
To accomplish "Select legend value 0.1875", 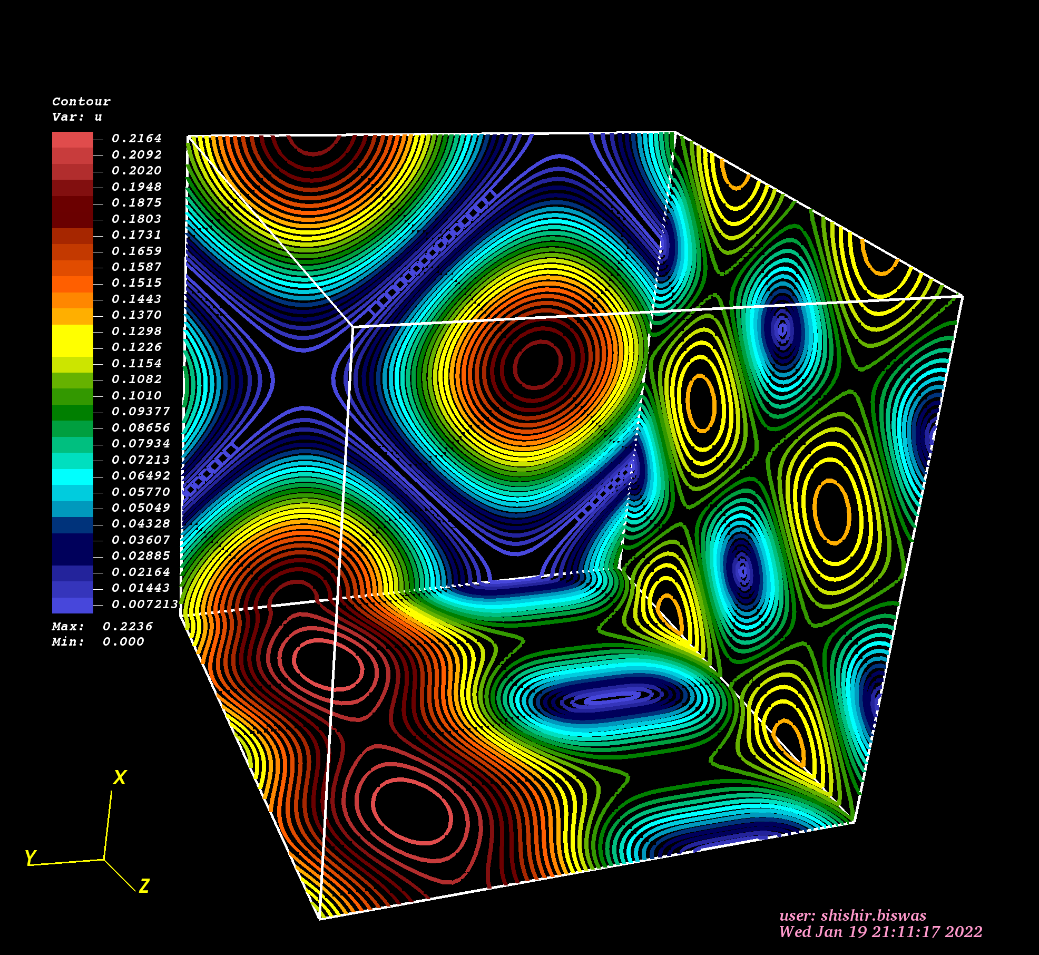I will [136, 203].
